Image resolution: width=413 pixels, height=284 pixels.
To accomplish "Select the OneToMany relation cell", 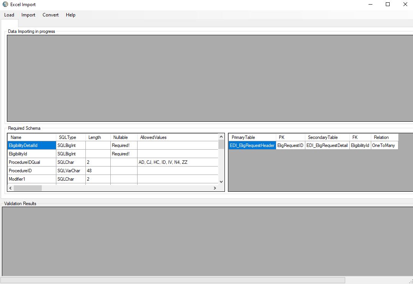I will pos(385,145).
